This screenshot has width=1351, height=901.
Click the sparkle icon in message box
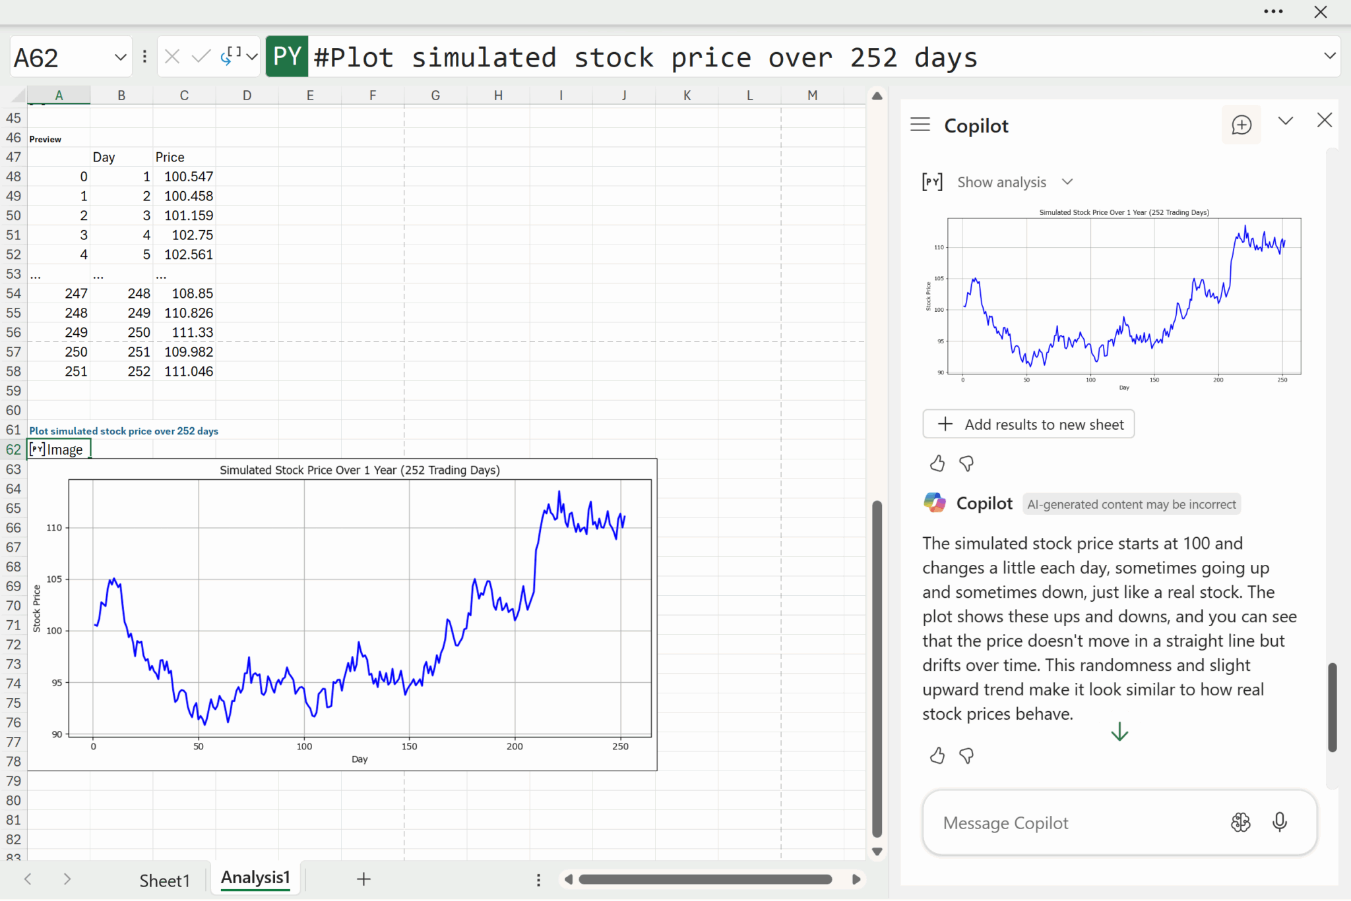click(x=1240, y=822)
